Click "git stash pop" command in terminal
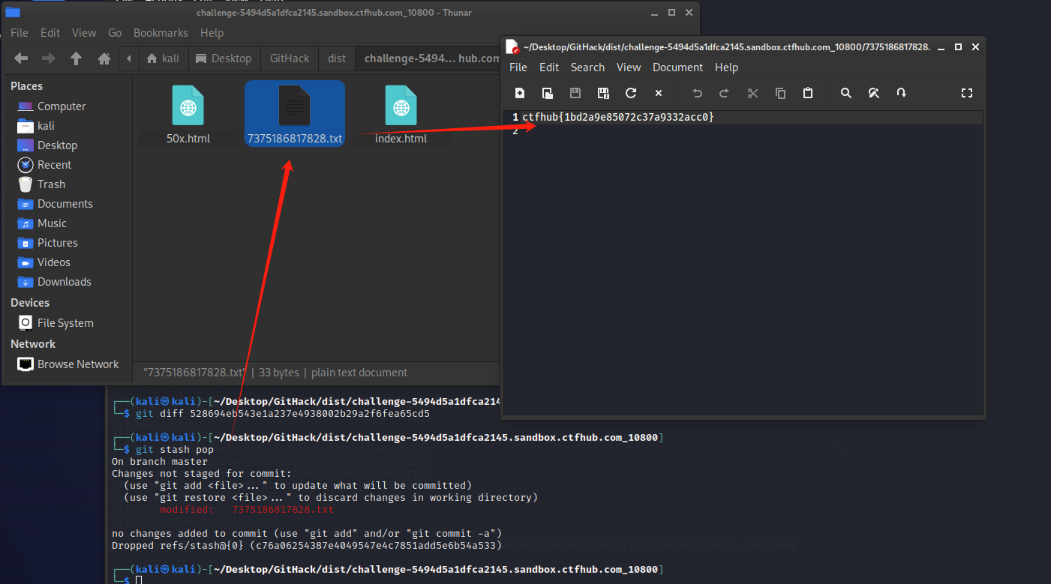The image size is (1051, 584). pyautogui.click(x=175, y=450)
